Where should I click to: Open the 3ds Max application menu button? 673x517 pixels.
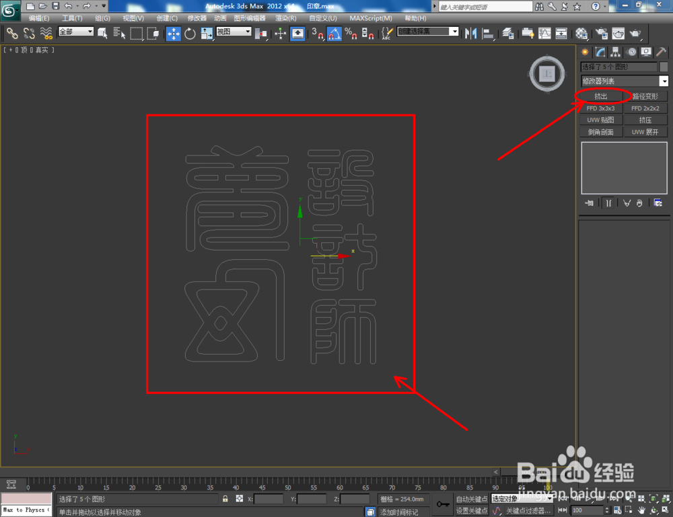[10, 11]
